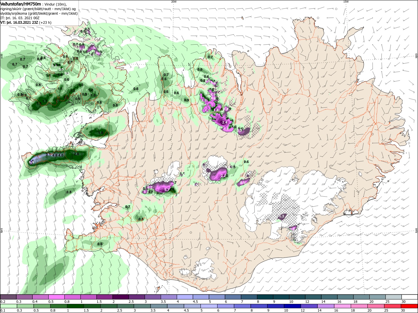Select the light pink swatch between 16 and 18 on the lower legend
The width and height of the screenshot is (418, 313).
pos(343,306)
